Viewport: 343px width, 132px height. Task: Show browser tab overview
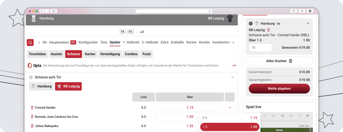(302, 11)
